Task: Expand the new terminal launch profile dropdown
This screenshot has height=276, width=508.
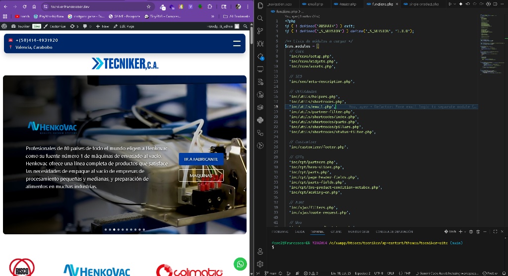Action: (464, 232)
